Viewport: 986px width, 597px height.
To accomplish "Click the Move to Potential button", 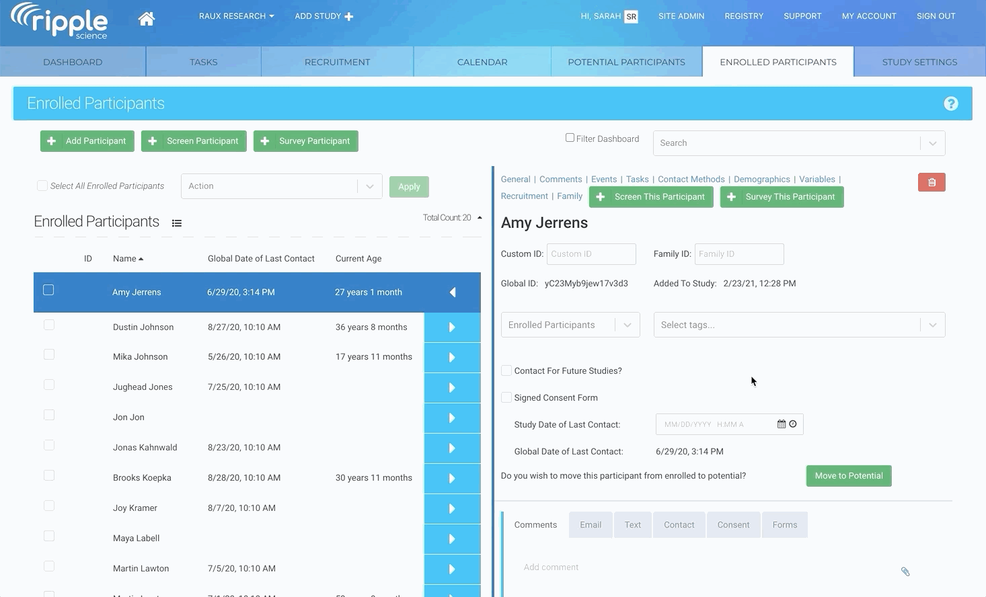I will tap(848, 476).
